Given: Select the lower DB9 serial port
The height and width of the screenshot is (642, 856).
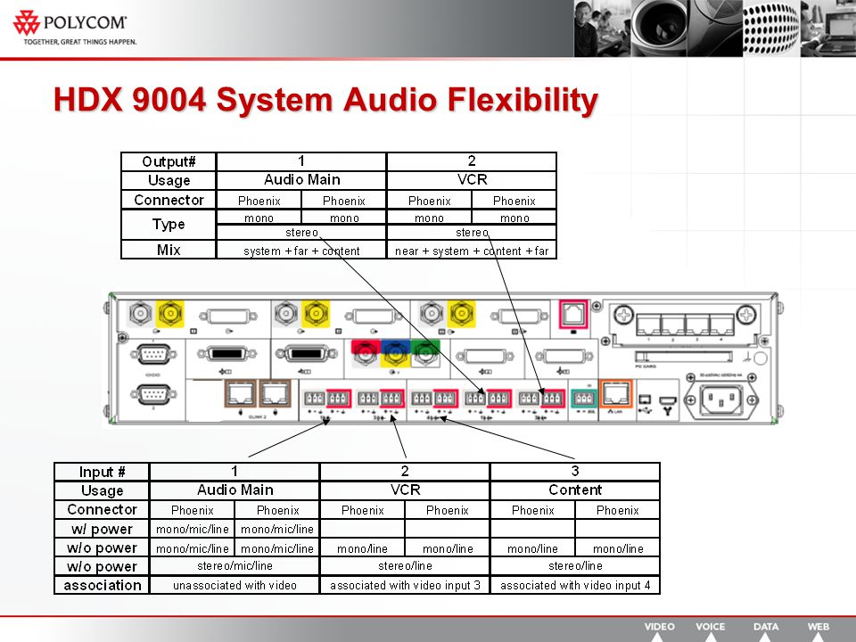Looking at the screenshot, I should pos(153,394).
